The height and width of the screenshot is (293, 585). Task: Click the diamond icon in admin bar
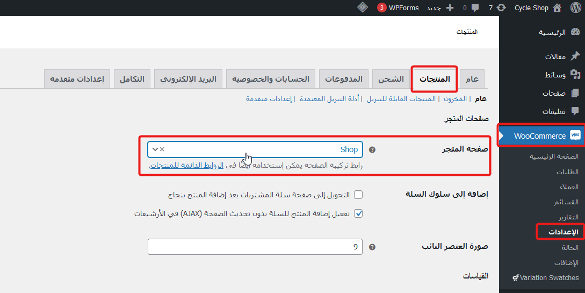(362, 8)
